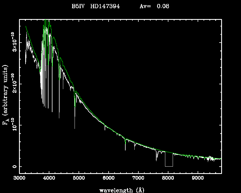The width and height of the screenshot is (241, 193).
Task: Click the 6000 x-axis tick label
Action: point(109,178)
